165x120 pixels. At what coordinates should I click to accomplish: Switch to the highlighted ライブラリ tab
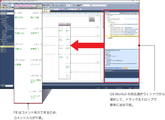point(125,68)
